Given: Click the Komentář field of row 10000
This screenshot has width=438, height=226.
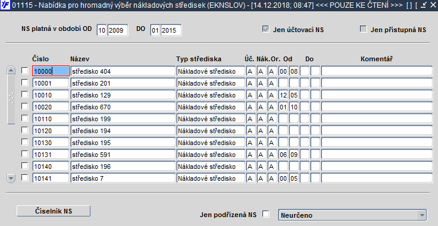Looking at the screenshot, I should click(377, 71).
